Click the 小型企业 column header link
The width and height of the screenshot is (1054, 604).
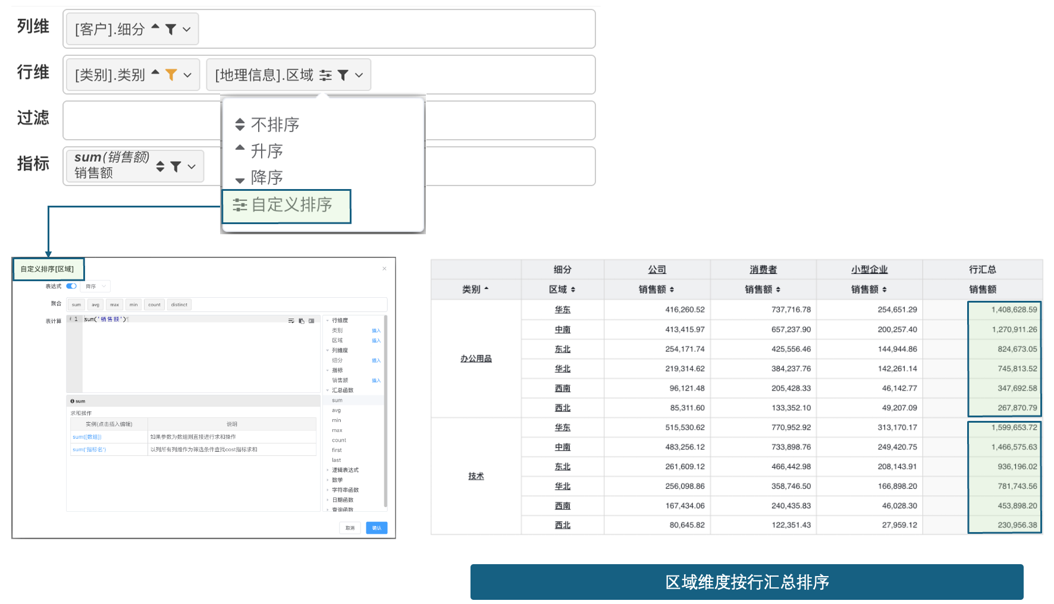point(869,269)
